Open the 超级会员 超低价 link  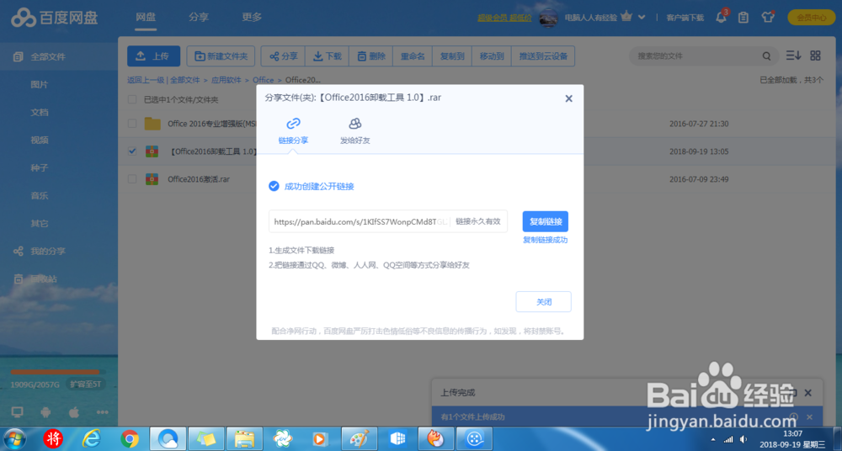(504, 17)
